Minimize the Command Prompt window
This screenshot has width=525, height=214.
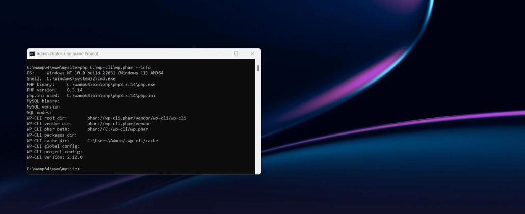(219, 53)
